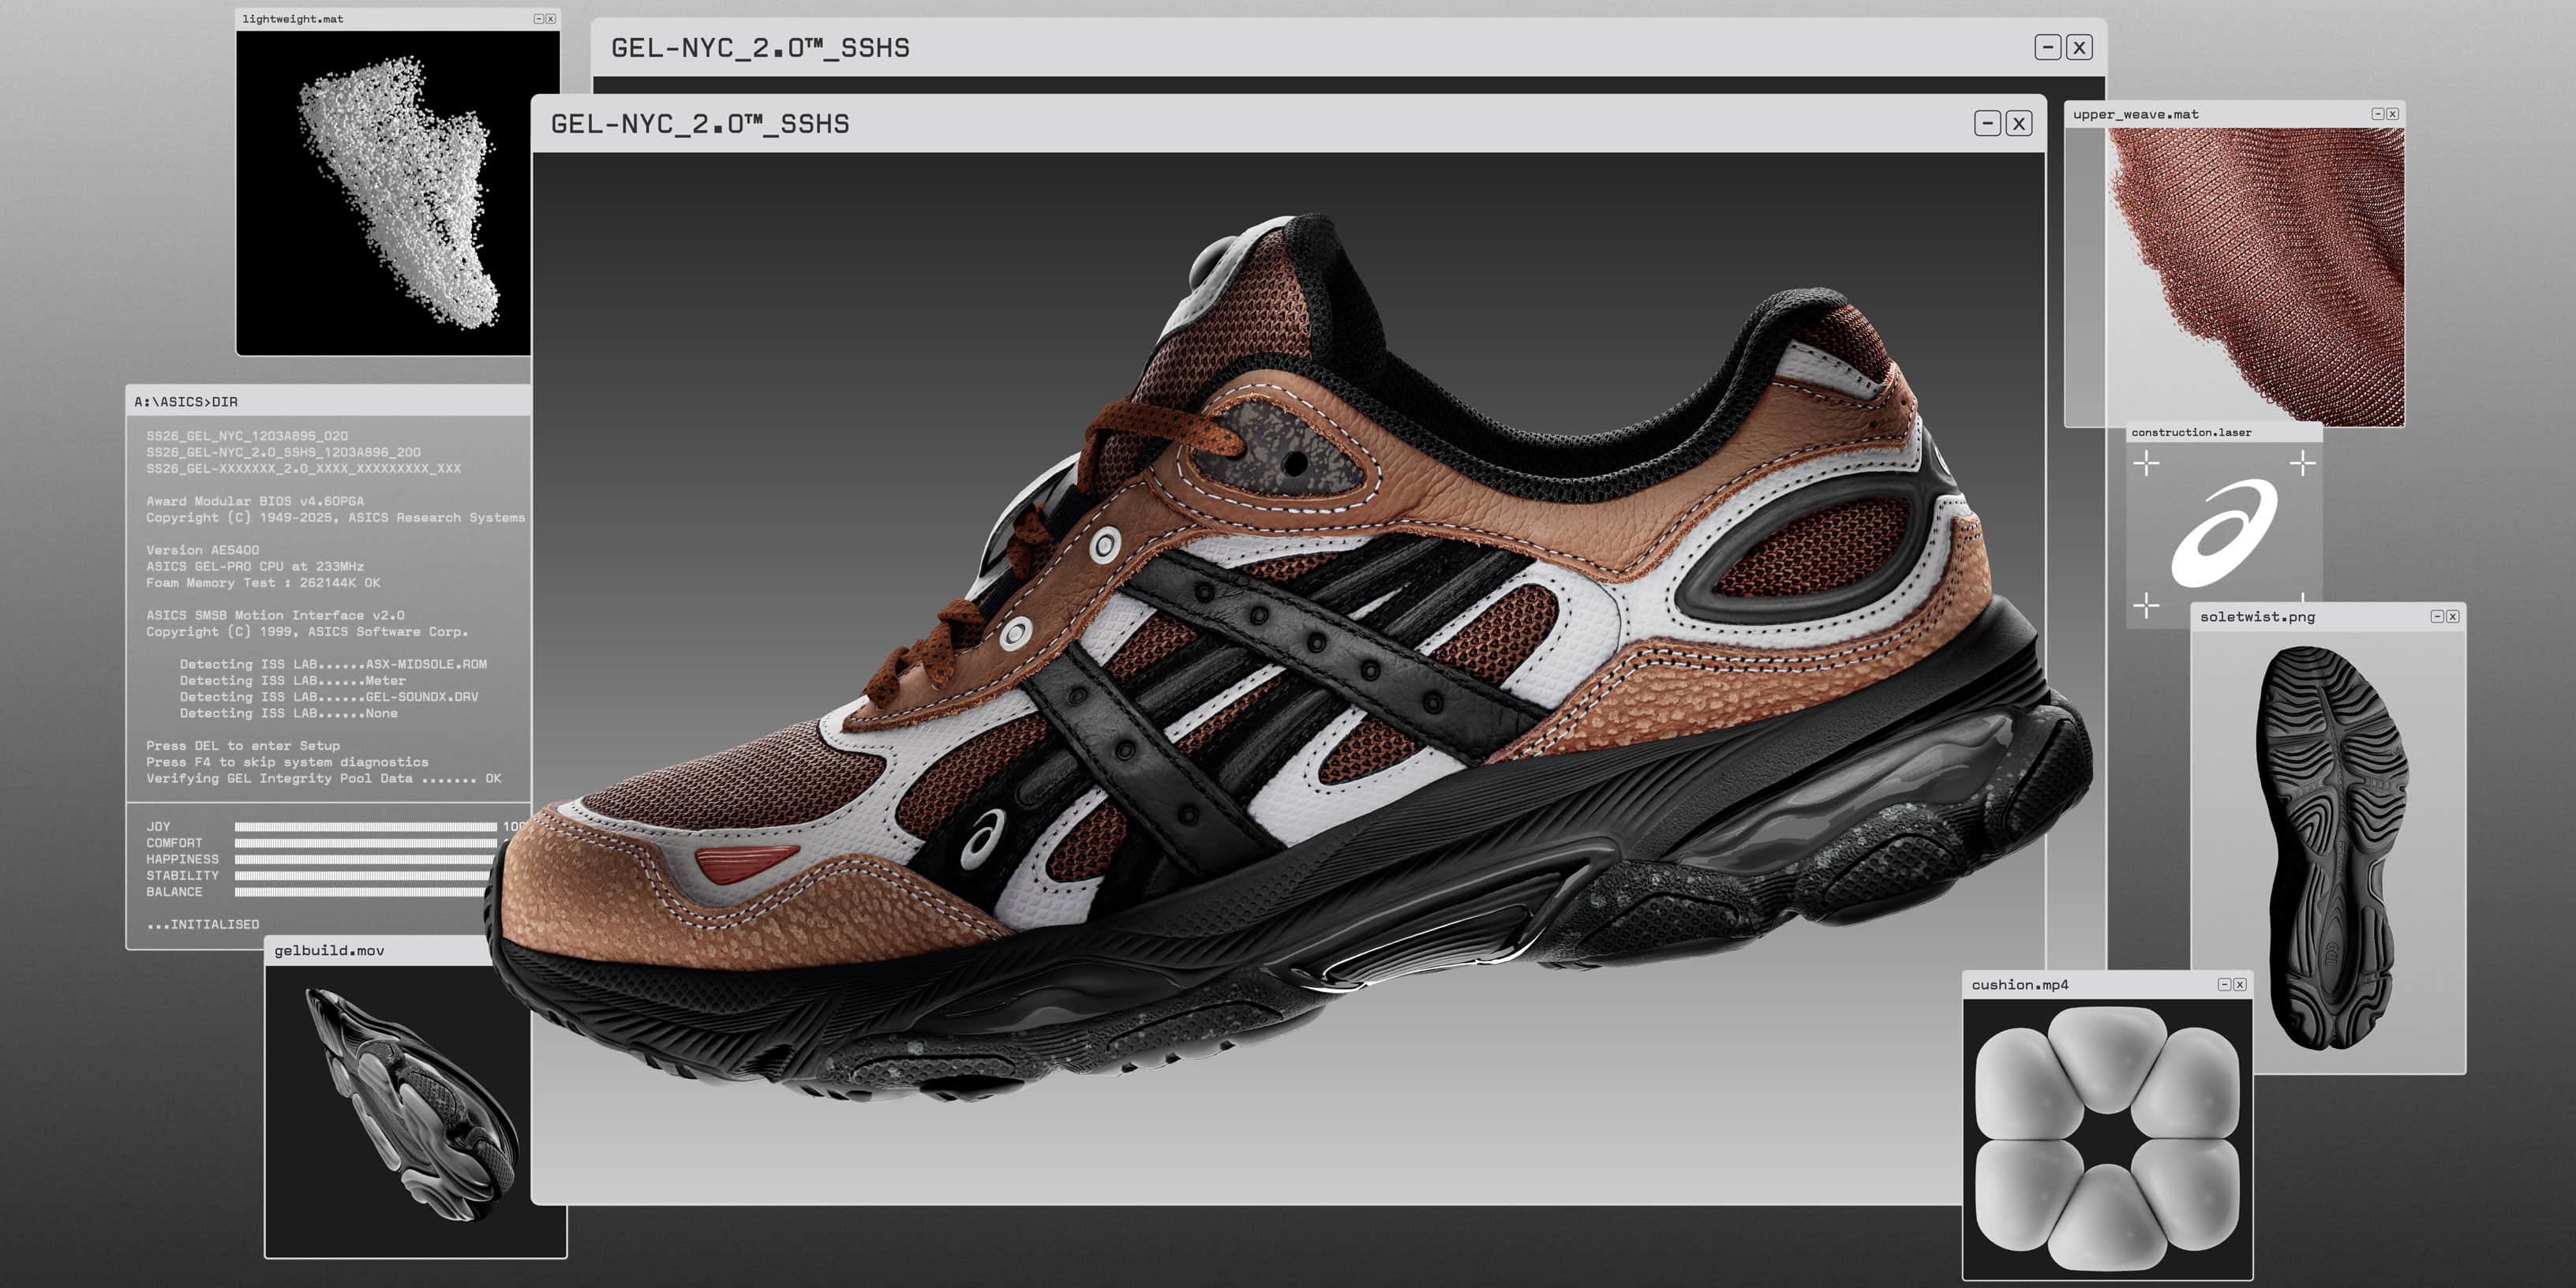Screen dimensions: 2576x1288
Task: Select the A:\ASICS>DIR window title bar
Action: 330,402
